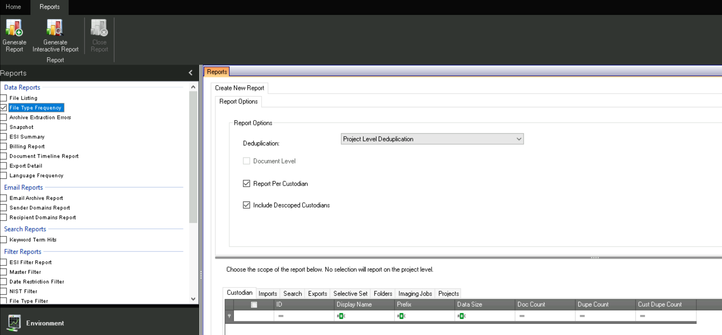The image size is (722, 335).
Task: Click the select-all checkbox in the grid header
Action: (x=254, y=305)
